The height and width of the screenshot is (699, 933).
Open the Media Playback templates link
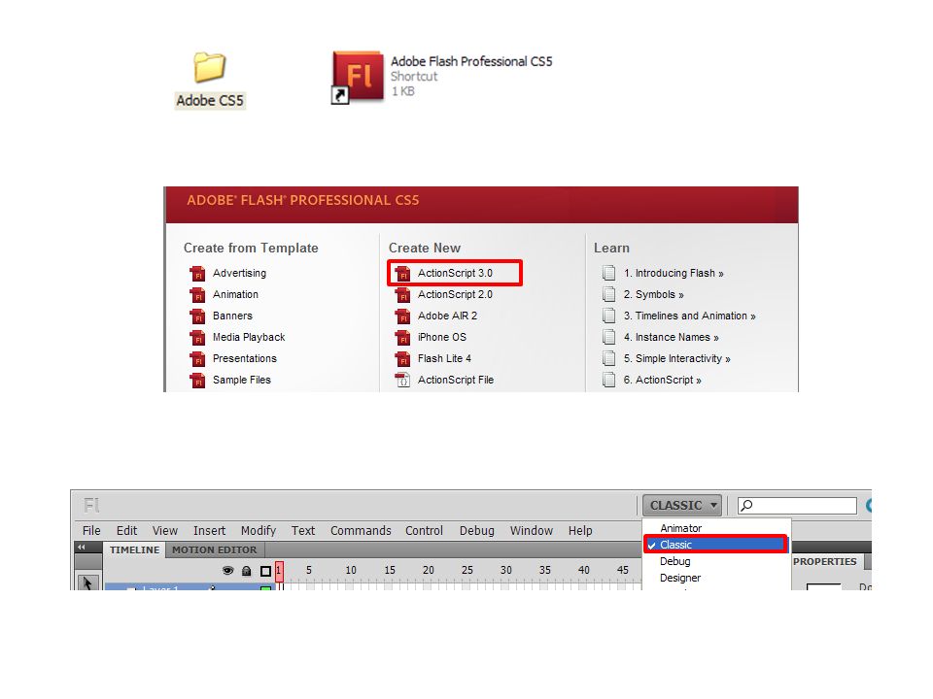249,337
